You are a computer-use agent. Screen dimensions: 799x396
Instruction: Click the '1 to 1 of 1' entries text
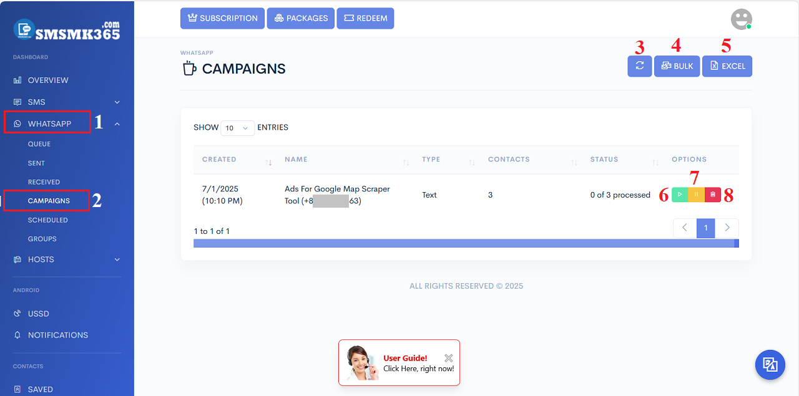coord(212,231)
